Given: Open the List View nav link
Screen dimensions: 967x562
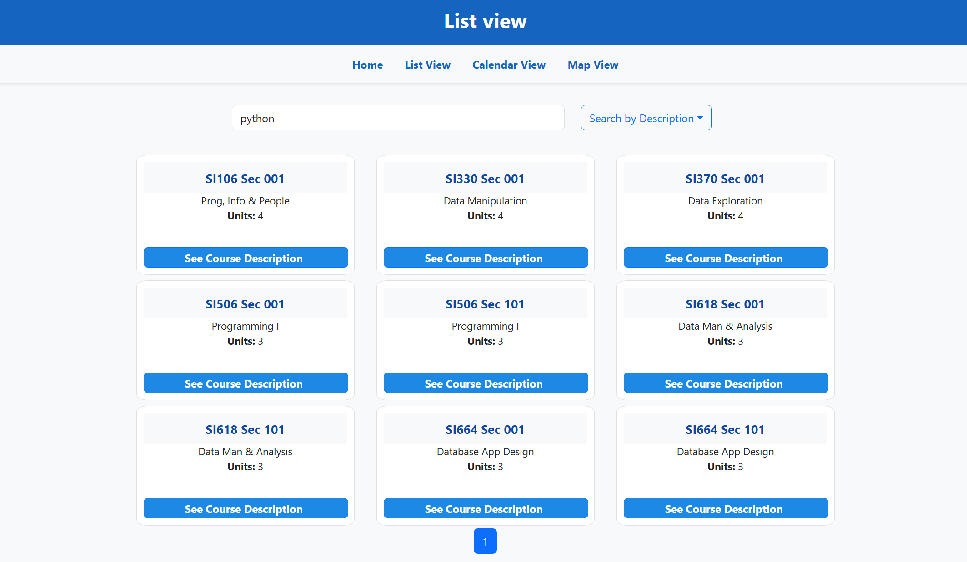Looking at the screenshot, I should point(427,65).
